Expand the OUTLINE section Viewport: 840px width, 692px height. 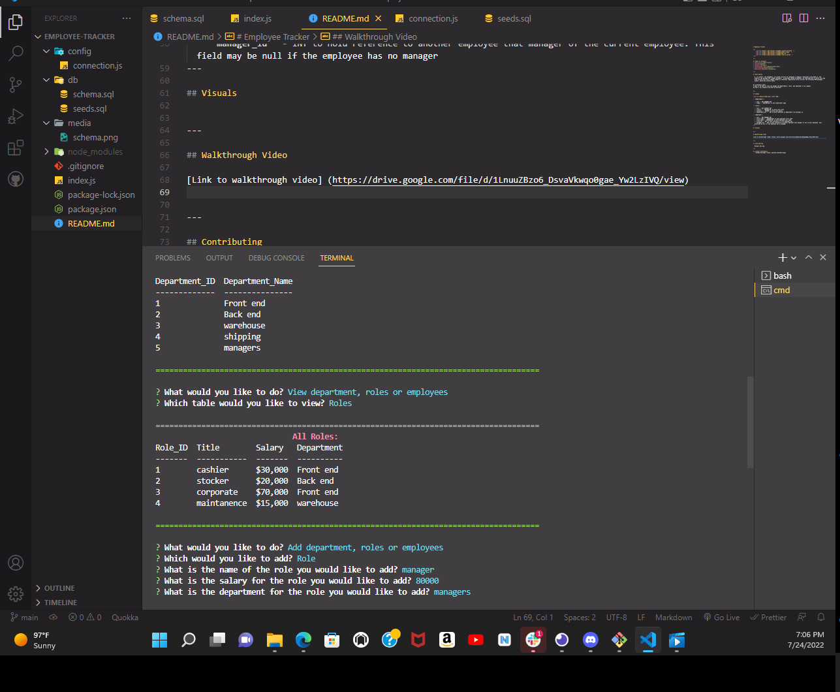(61, 588)
